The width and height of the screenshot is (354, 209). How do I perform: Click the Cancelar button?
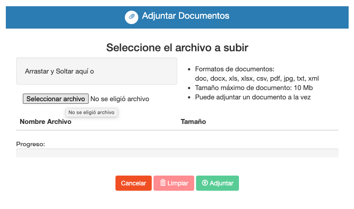point(133,183)
